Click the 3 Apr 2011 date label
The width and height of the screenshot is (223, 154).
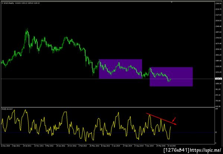coord(16,146)
